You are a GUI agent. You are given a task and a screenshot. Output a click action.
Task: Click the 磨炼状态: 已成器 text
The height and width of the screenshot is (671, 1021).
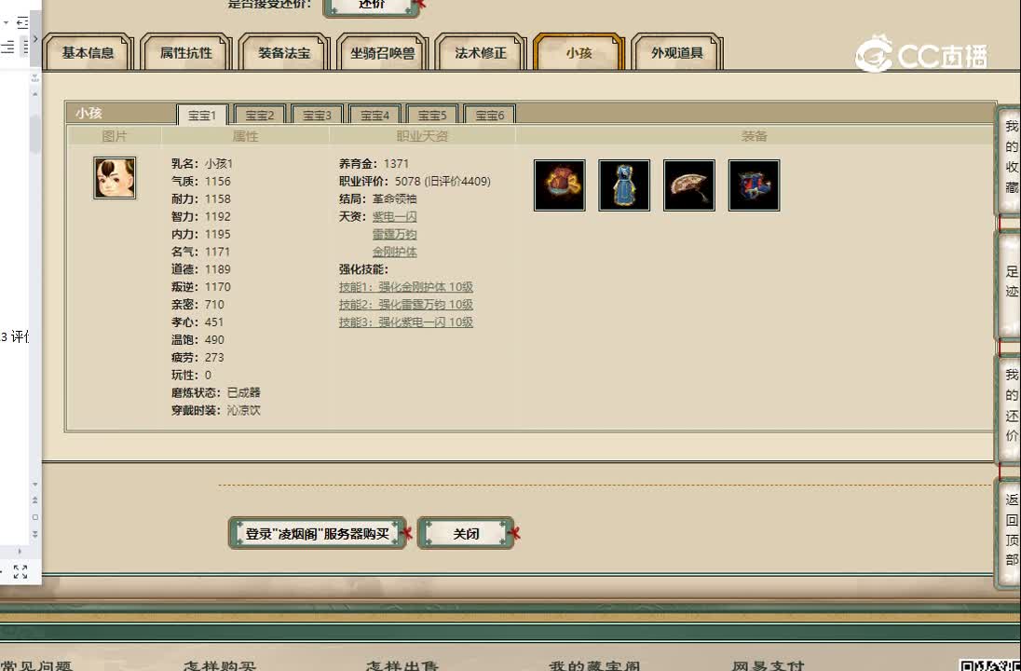pos(215,393)
